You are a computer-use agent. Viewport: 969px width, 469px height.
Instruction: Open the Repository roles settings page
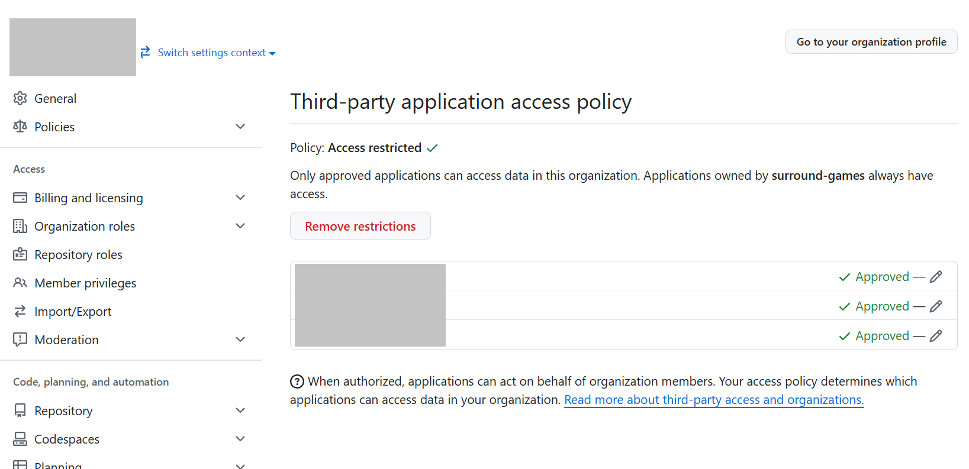coord(78,254)
